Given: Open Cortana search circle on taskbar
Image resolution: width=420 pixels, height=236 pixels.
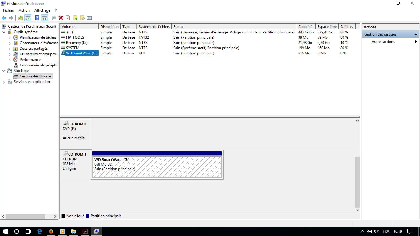Looking at the screenshot, I should coord(17,231).
